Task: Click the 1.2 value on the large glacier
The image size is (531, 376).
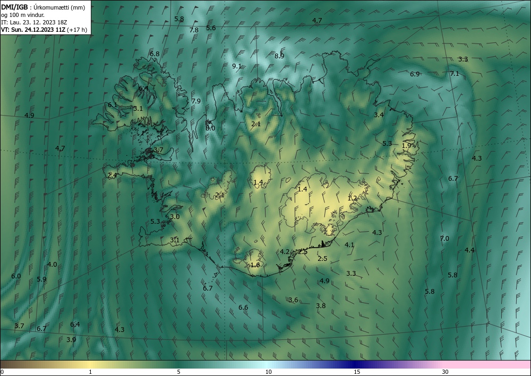Action: (352, 198)
